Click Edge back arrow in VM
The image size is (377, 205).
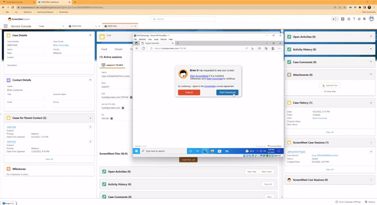click(137, 48)
